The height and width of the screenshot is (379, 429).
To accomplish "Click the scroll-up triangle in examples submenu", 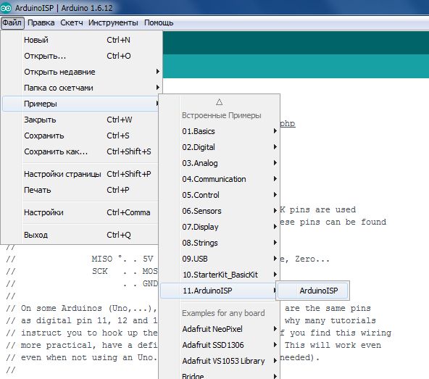I will 219,102.
